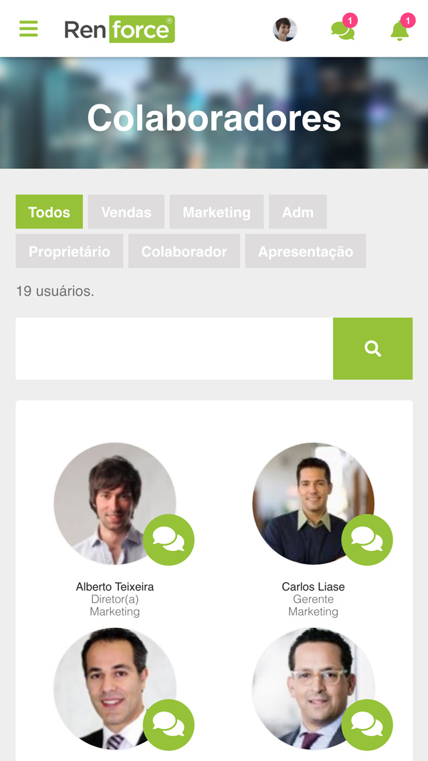
Task: Click the Renforce logo
Action: click(x=120, y=29)
